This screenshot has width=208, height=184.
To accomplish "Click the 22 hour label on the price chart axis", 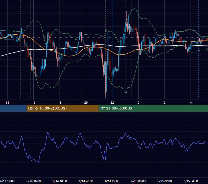I will [x=112, y=102].
